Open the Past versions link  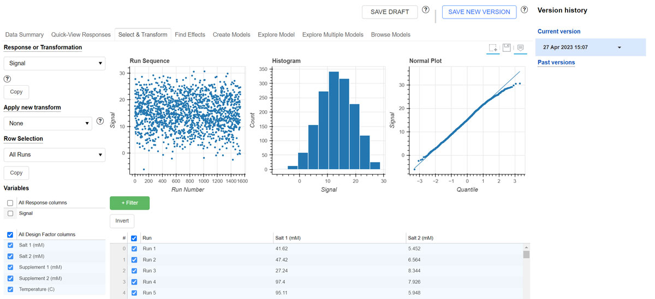556,63
